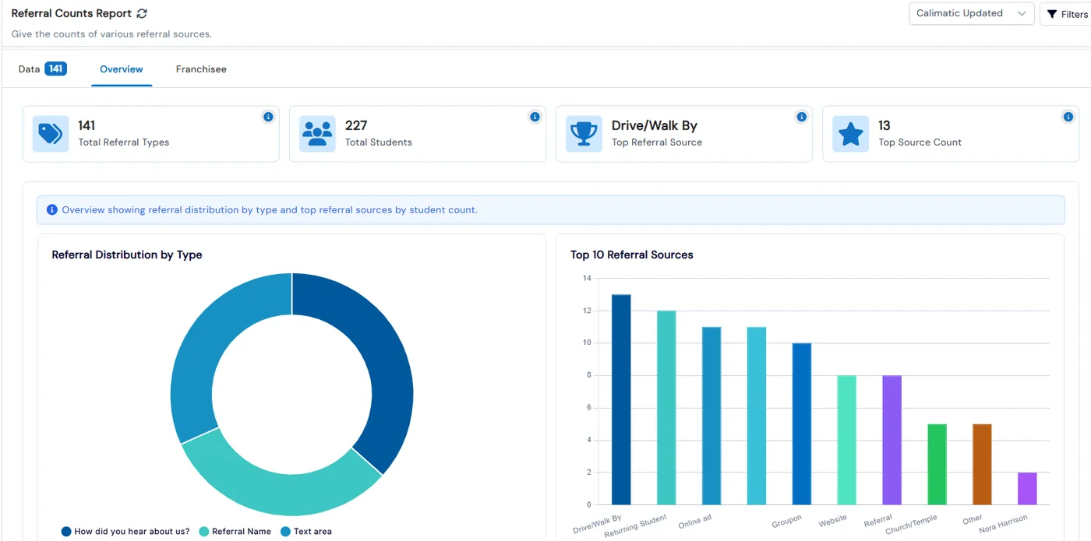Click the trophy icon on Top Referral Source card
Screen dimensions: 1091x541
584,134
